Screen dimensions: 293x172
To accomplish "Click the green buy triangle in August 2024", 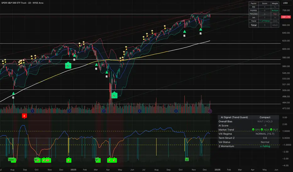I will click(x=13, y=93).
